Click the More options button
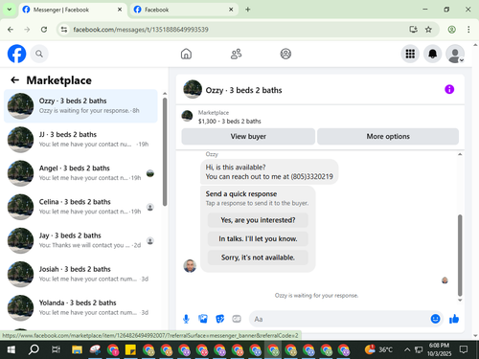 click(388, 136)
